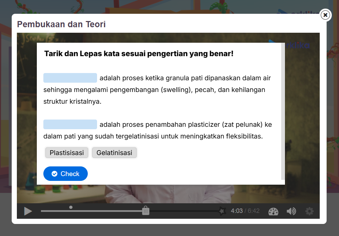Play the video

click(x=28, y=211)
